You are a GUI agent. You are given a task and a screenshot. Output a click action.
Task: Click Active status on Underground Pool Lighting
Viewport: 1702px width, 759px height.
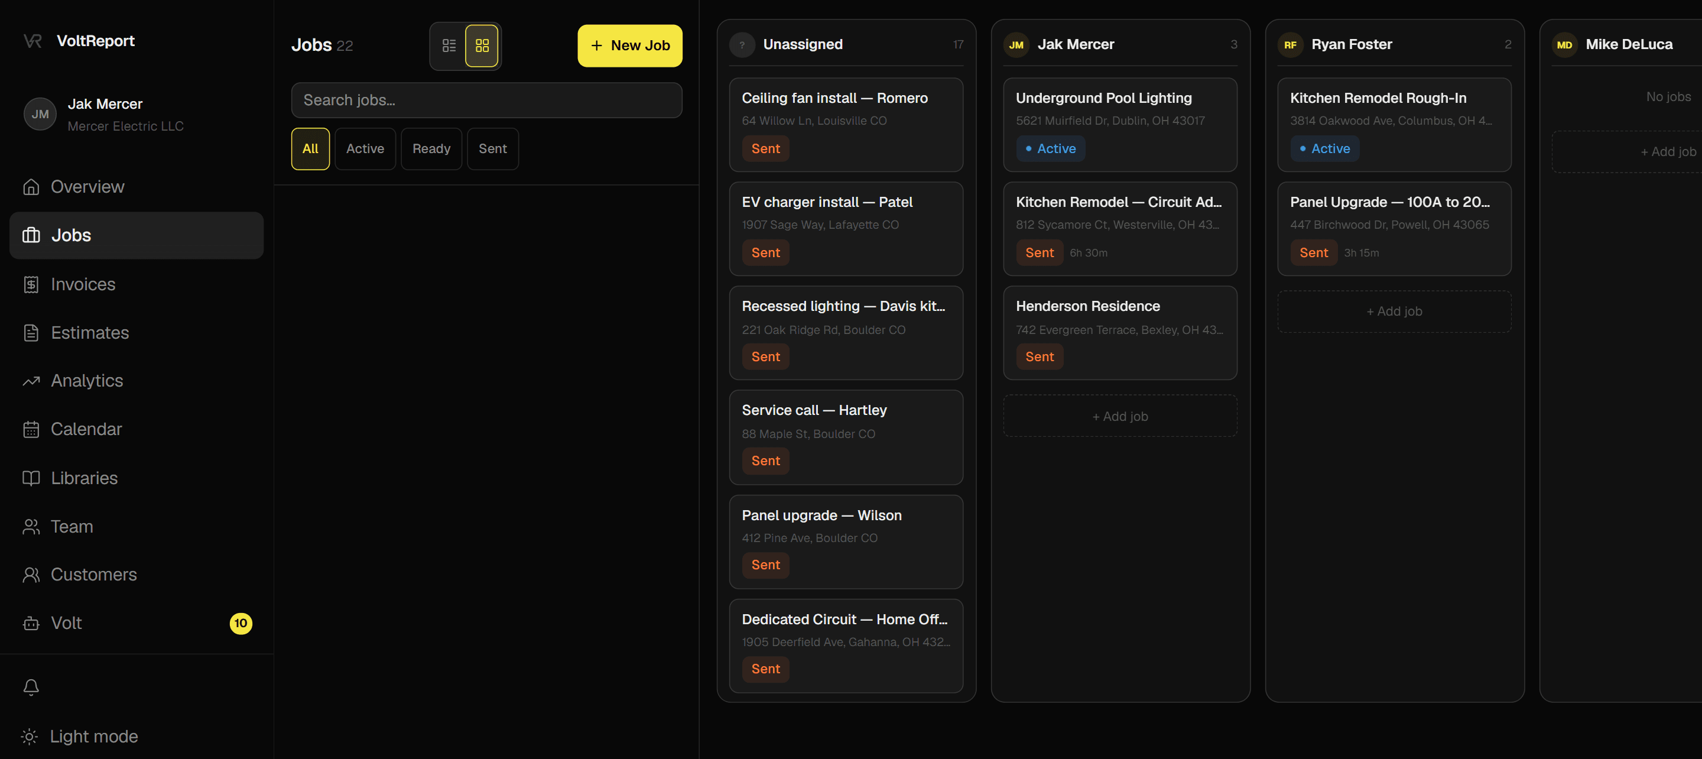tap(1051, 149)
